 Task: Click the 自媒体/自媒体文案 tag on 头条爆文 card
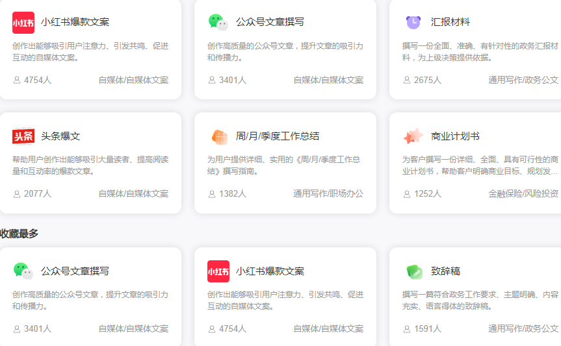133,193
